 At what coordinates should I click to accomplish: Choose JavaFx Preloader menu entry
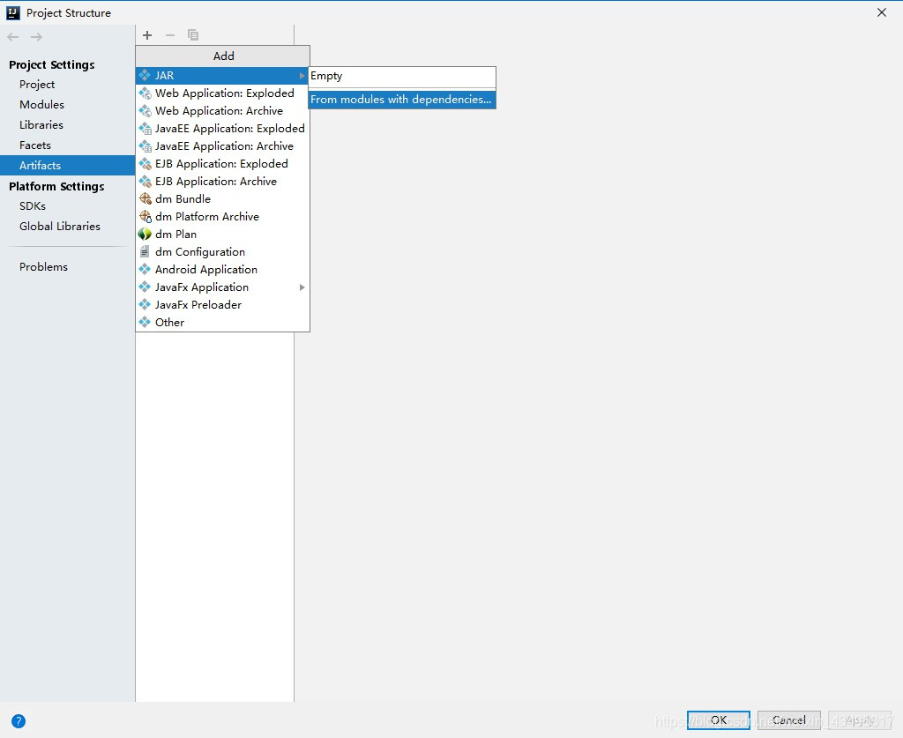[222, 304]
